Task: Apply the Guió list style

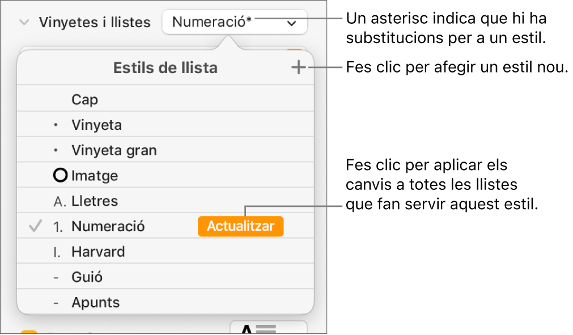Action: (x=165, y=276)
